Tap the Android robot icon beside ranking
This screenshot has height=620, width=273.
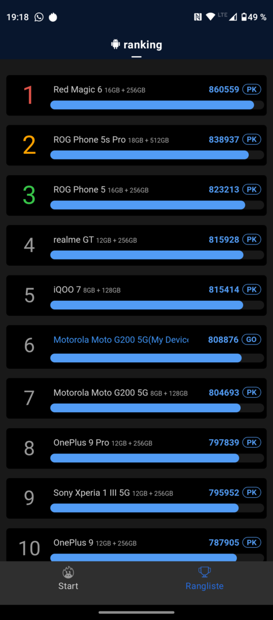pyautogui.click(x=116, y=44)
